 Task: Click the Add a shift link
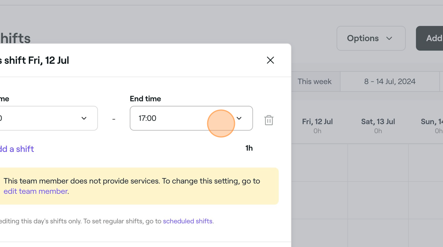pos(17,149)
